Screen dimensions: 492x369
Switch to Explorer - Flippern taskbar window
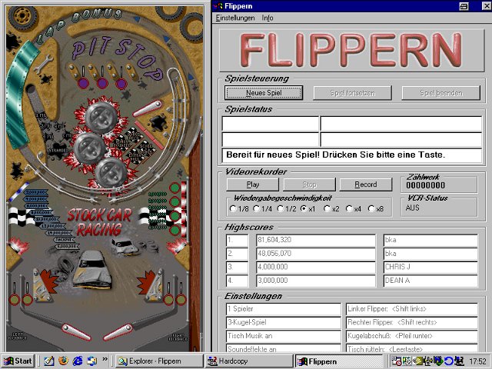[x=159, y=361]
